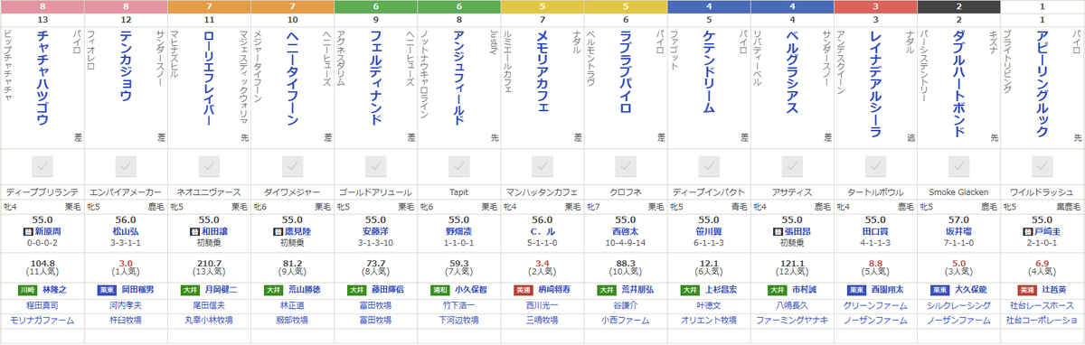Tick the checkbox for レイナデアルシーラ
This screenshot has height=345, width=1085.
875,166
